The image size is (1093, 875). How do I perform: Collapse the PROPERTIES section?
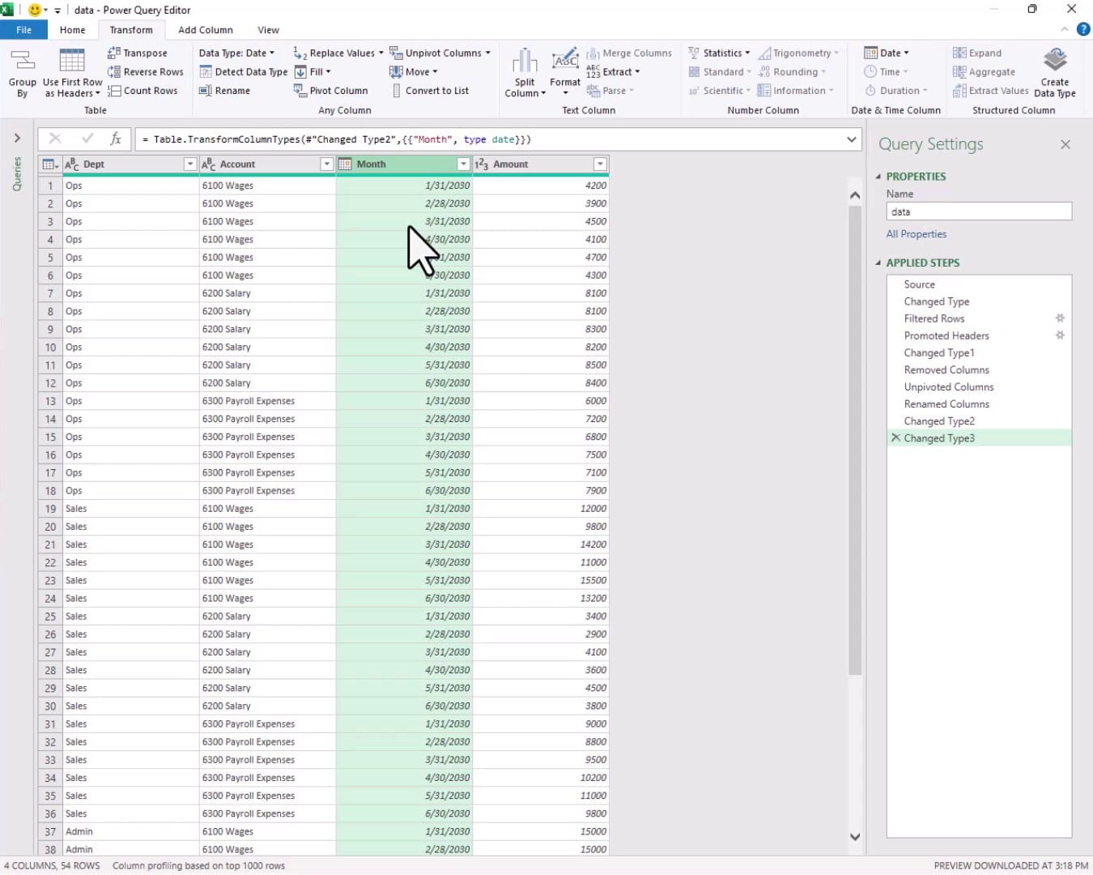[879, 177]
